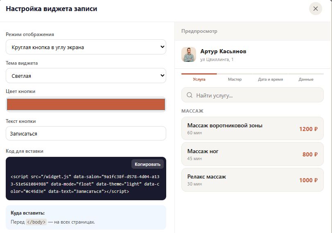Focus the service search field

click(x=253, y=95)
